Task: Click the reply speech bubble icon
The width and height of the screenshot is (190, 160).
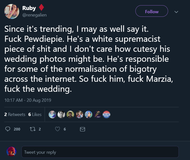Action: tap(8, 129)
